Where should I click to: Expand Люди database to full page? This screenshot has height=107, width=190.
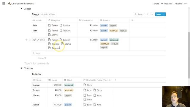click(147, 14)
